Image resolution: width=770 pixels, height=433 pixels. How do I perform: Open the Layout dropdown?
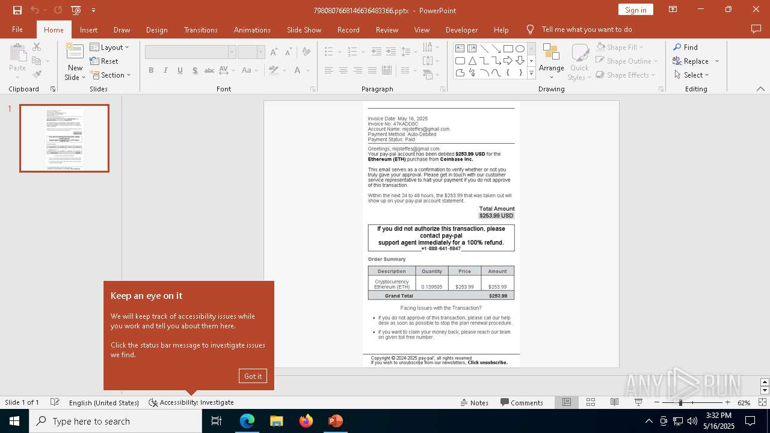[x=109, y=47]
